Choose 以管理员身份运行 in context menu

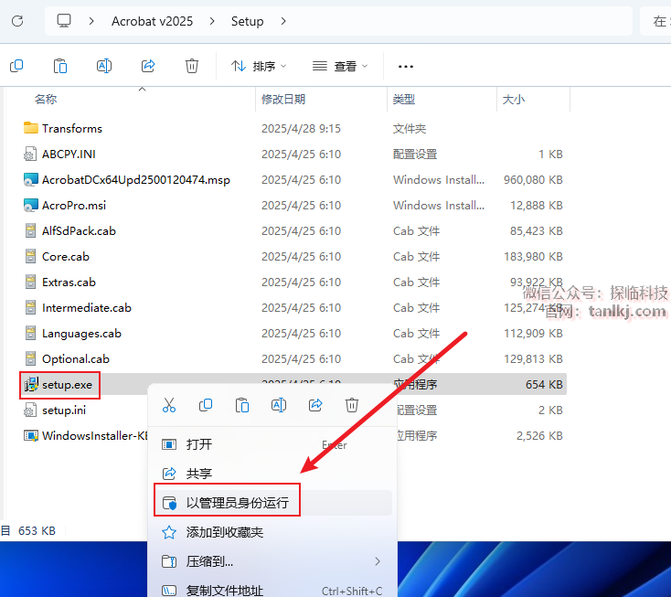[272, 503]
